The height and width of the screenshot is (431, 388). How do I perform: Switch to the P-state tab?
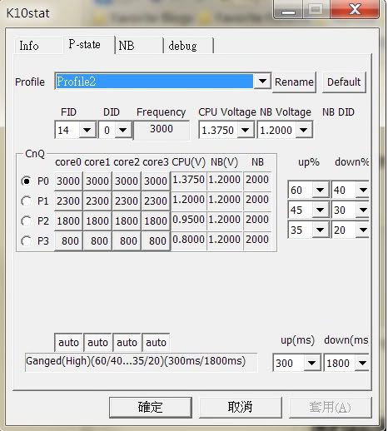88,44
